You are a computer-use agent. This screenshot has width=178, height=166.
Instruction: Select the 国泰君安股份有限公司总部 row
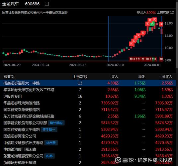(88, 123)
